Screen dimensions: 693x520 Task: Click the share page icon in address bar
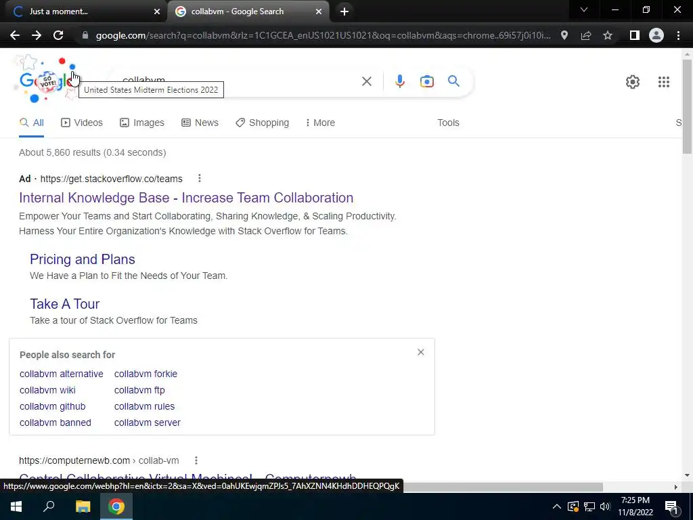coord(586,35)
